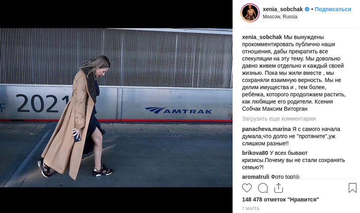The width and height of the screenshot is (360, 213).
Task: Open xenia_sobchak username in header
Action: pyautogui.click(x=283, y=9)
